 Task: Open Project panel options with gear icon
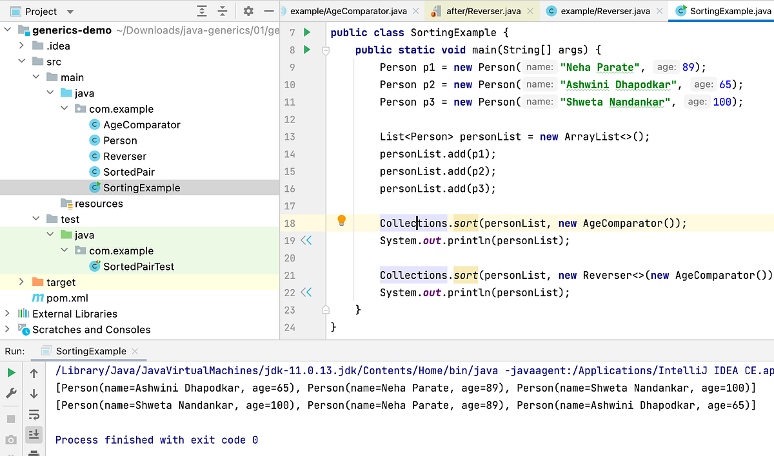pyautogui.click(x=248, y=11)
